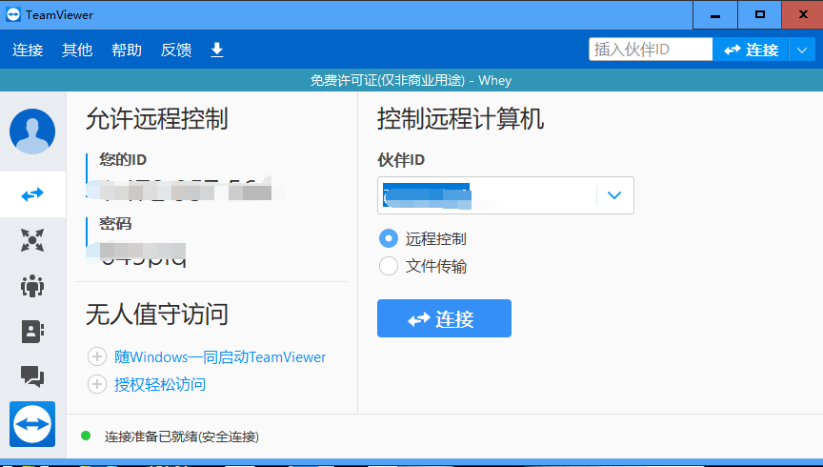Click the 密码 value
Viewport: 823px width, 467px height.
click(x=143, y=254)
